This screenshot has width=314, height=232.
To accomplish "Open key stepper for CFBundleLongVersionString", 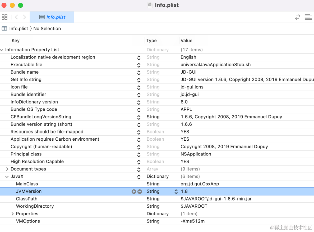I will [139, 117].
